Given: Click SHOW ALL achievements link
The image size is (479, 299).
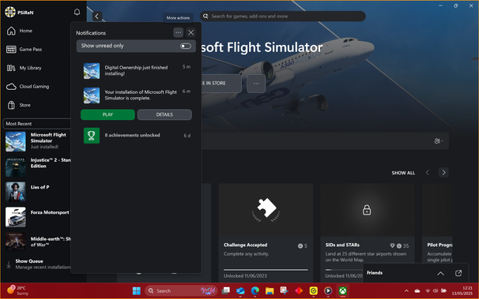Looking at the screenshot, I should (x=403, y=173).
